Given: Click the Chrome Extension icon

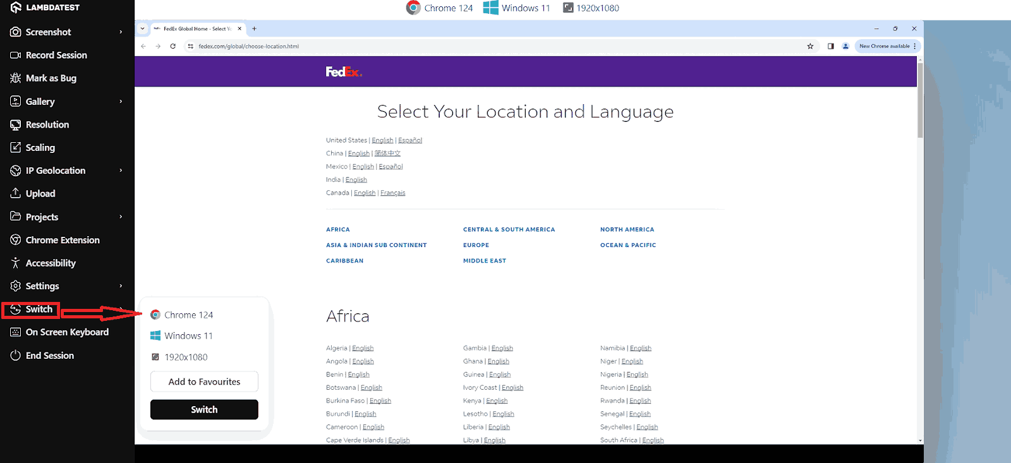Looking at the screenshot, I should (x=16, y=240).
